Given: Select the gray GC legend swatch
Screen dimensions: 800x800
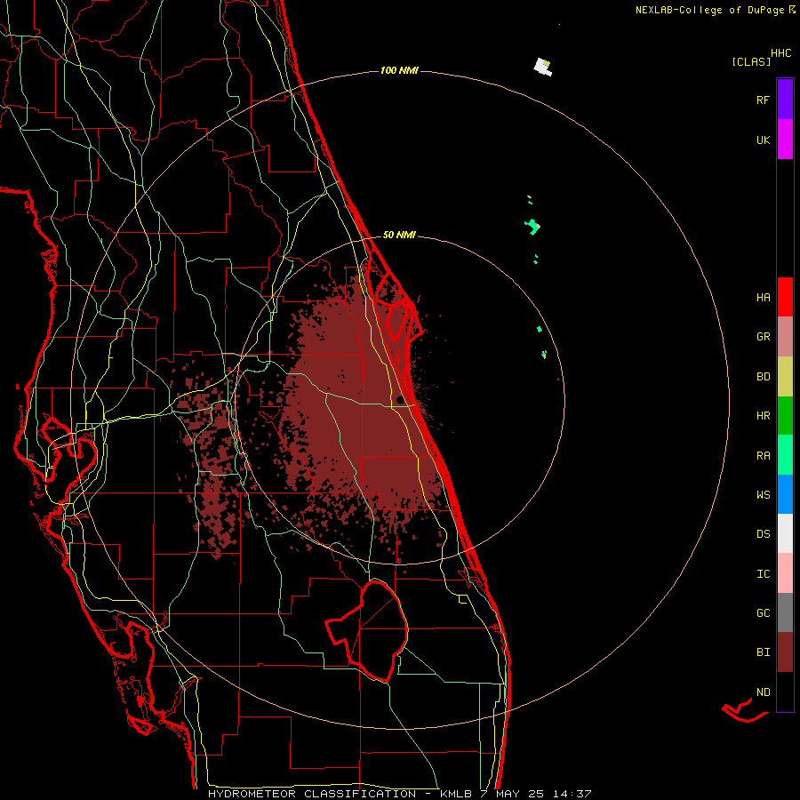Looking at the screenshot, I should pyautogui.click(x=785, y=612).
